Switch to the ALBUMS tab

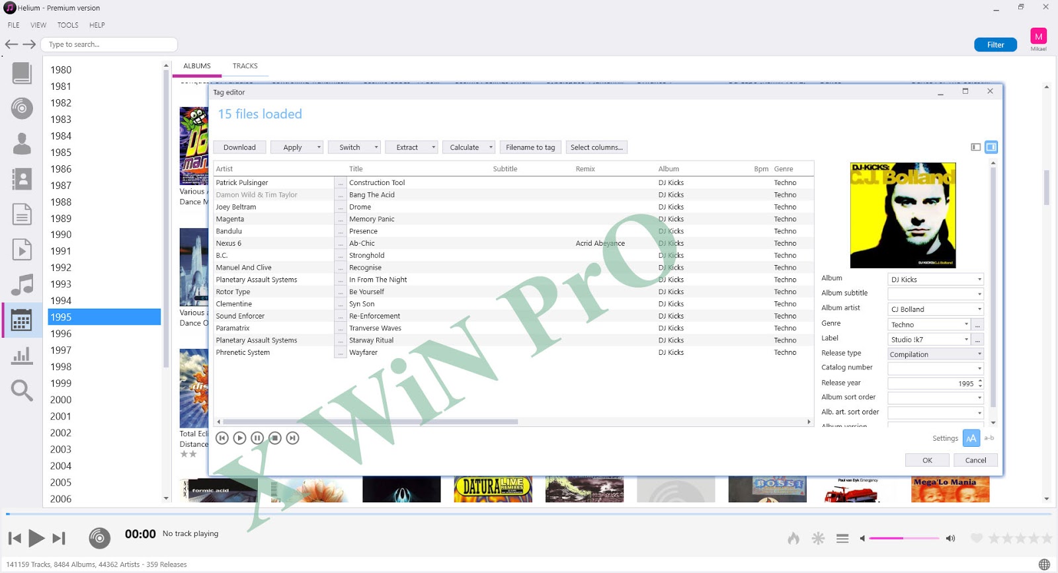[197, 66]
